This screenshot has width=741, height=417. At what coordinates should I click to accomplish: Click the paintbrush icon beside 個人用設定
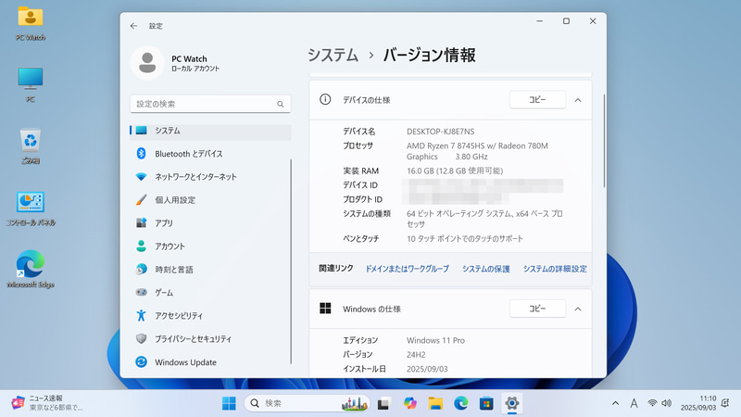pos(141,200)
